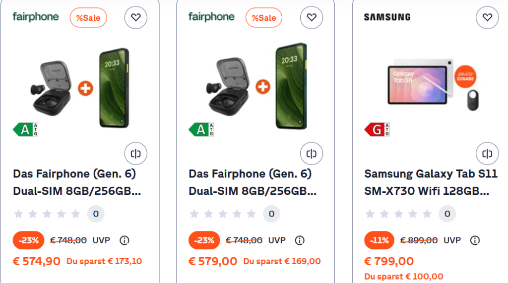508x283 pixels.
Task: Open energy label G for Samsung tablet
Action: click(377, 130)
